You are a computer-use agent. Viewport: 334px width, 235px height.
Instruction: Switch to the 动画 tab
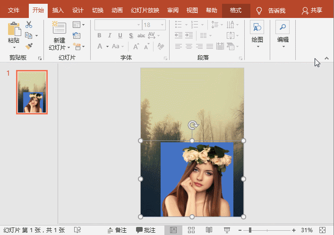[118, 10]
